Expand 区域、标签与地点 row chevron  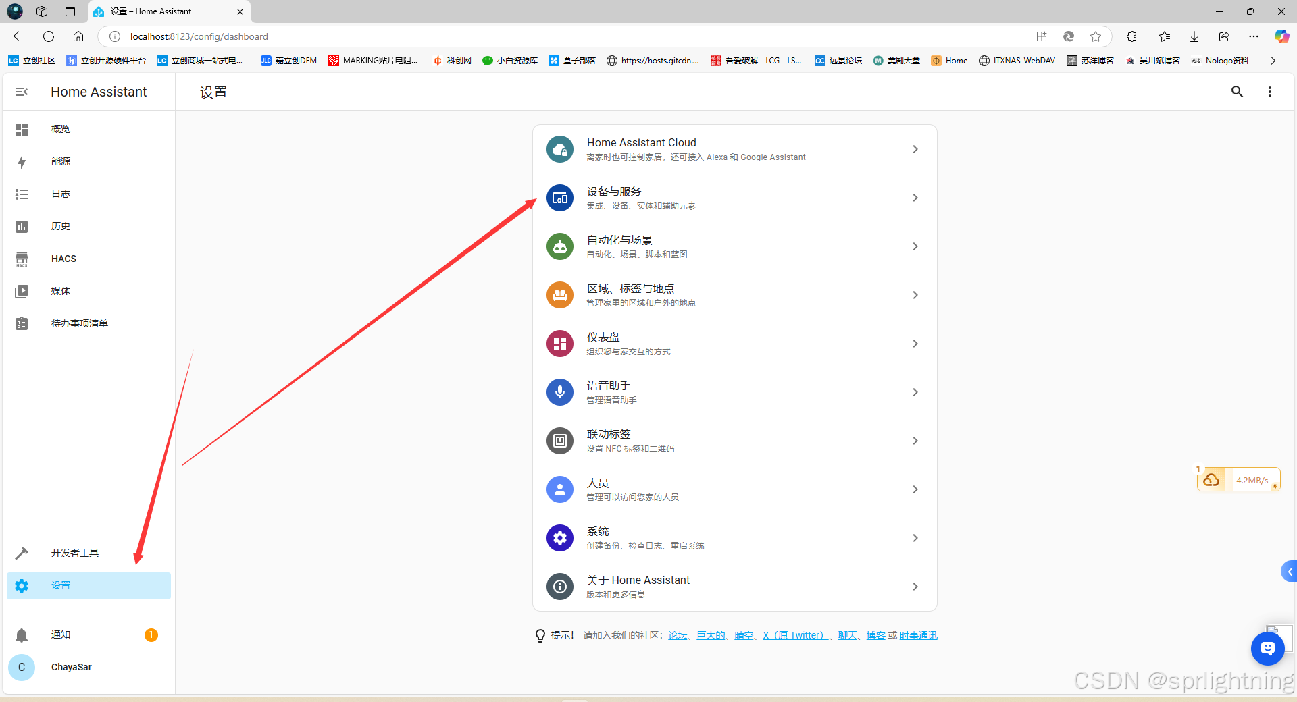tap(915, 295)
